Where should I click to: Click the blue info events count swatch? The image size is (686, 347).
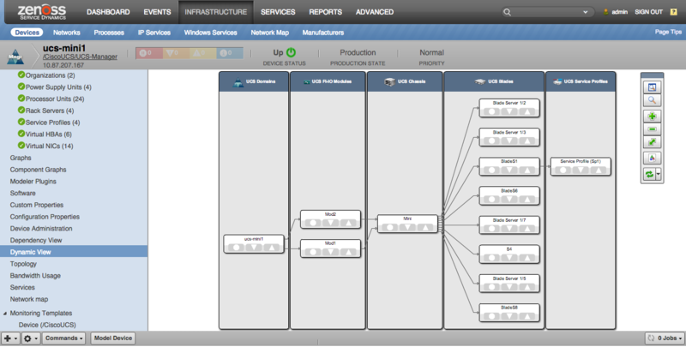(x=230, y=53)
